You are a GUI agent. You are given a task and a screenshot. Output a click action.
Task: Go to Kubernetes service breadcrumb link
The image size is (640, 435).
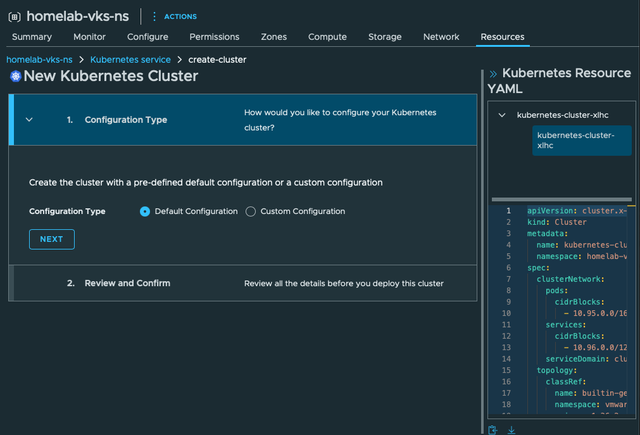pyautogui.click(x=130, y=60)
